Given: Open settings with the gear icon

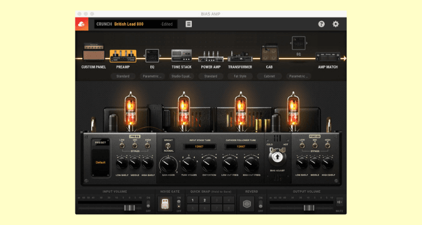Looking at the screenshot, I should (335, 24).
